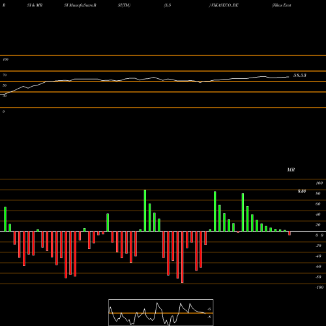Click the MR axis label "-100"
This screenshot has width=326, height=326.
coord(319,288)
